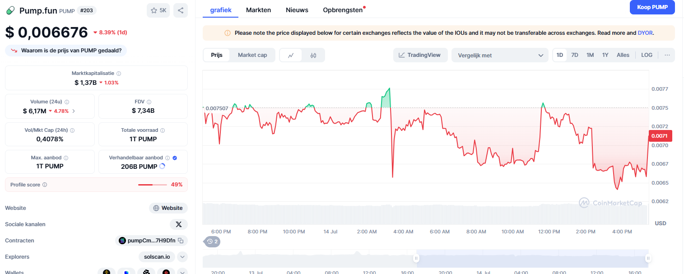Open third wallet icon in Wallets row
This screenshot has height=274, width=684.
click(146, 272)
